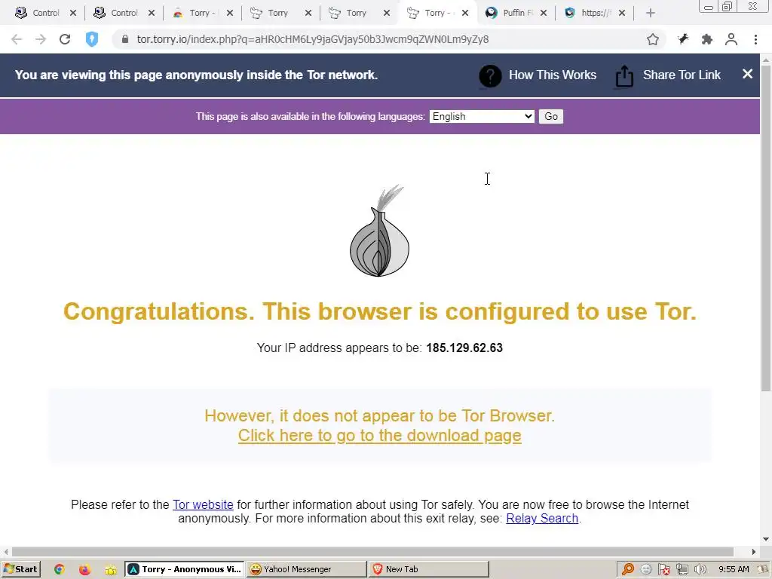Open the English language dropdown
The width and height of the screenshot is (772, 579).
(x=482, y=117)
